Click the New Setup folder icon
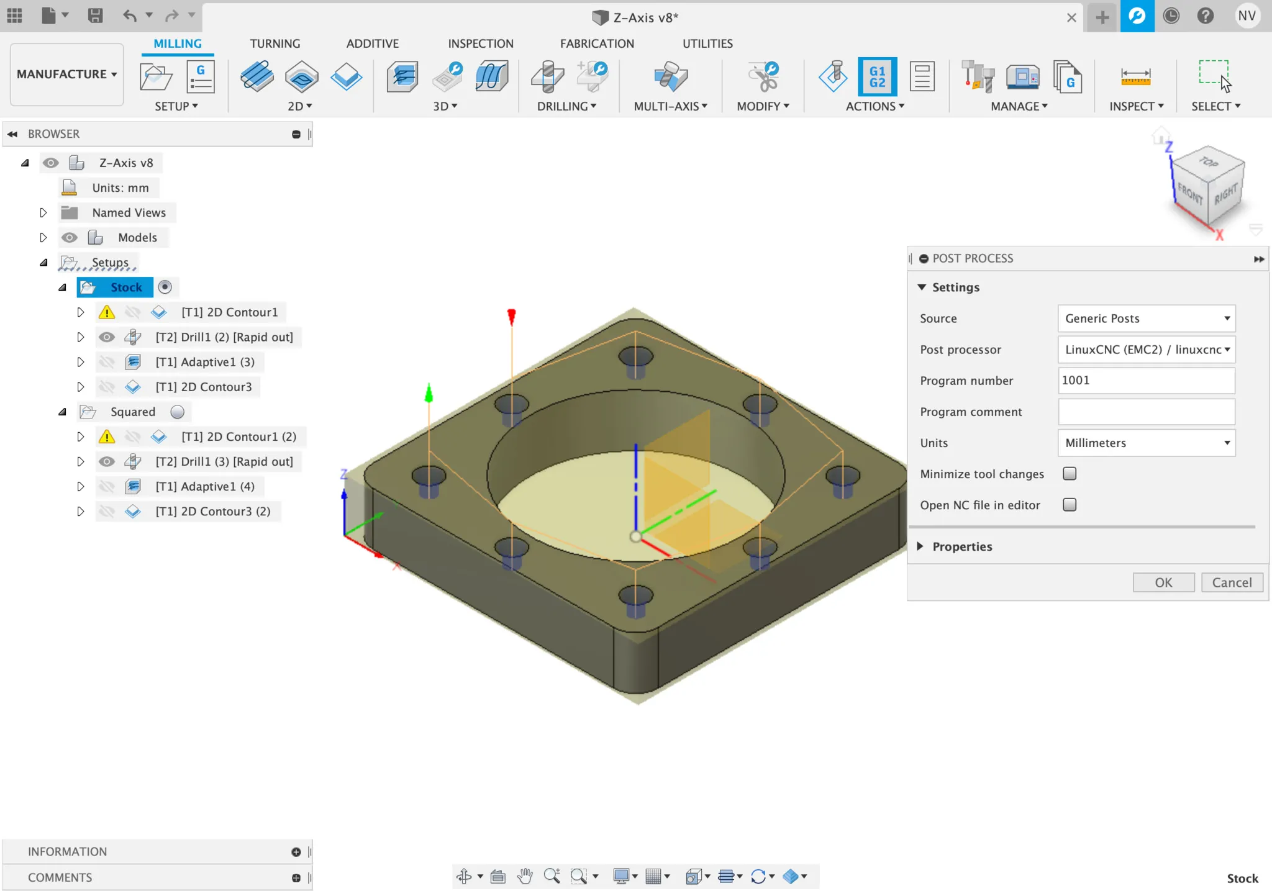Image resolution: width=1272 pixels, height=891 pixels. tap(156, 76)
